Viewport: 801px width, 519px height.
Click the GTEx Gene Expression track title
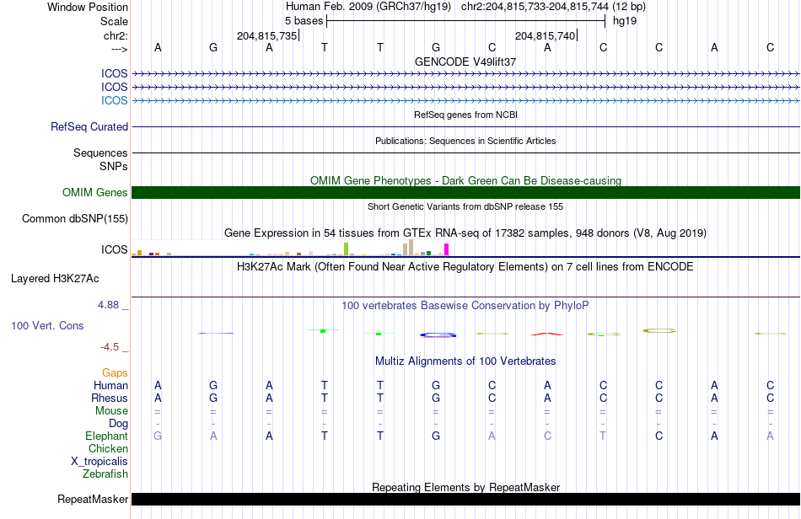tap(465, 233)
